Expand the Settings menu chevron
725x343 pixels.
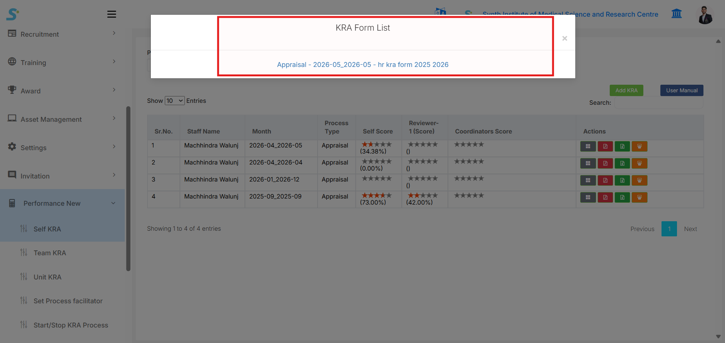tap(114, 147)
